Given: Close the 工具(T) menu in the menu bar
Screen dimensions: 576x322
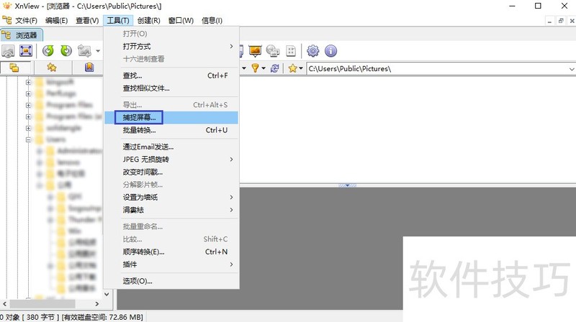Looking at the screenshot, I should click(x=118, y=21).
